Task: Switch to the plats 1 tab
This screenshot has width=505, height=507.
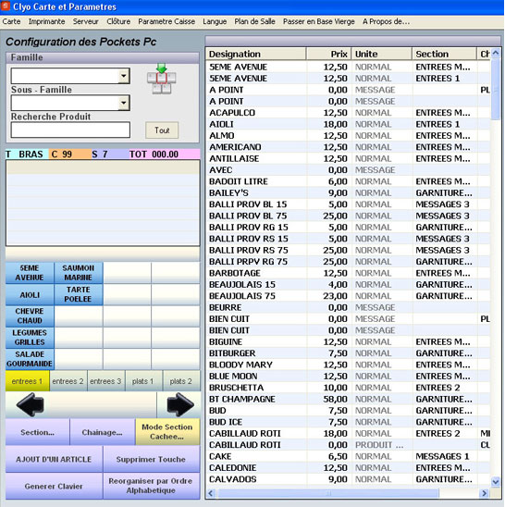Action: tap(142, 381)
